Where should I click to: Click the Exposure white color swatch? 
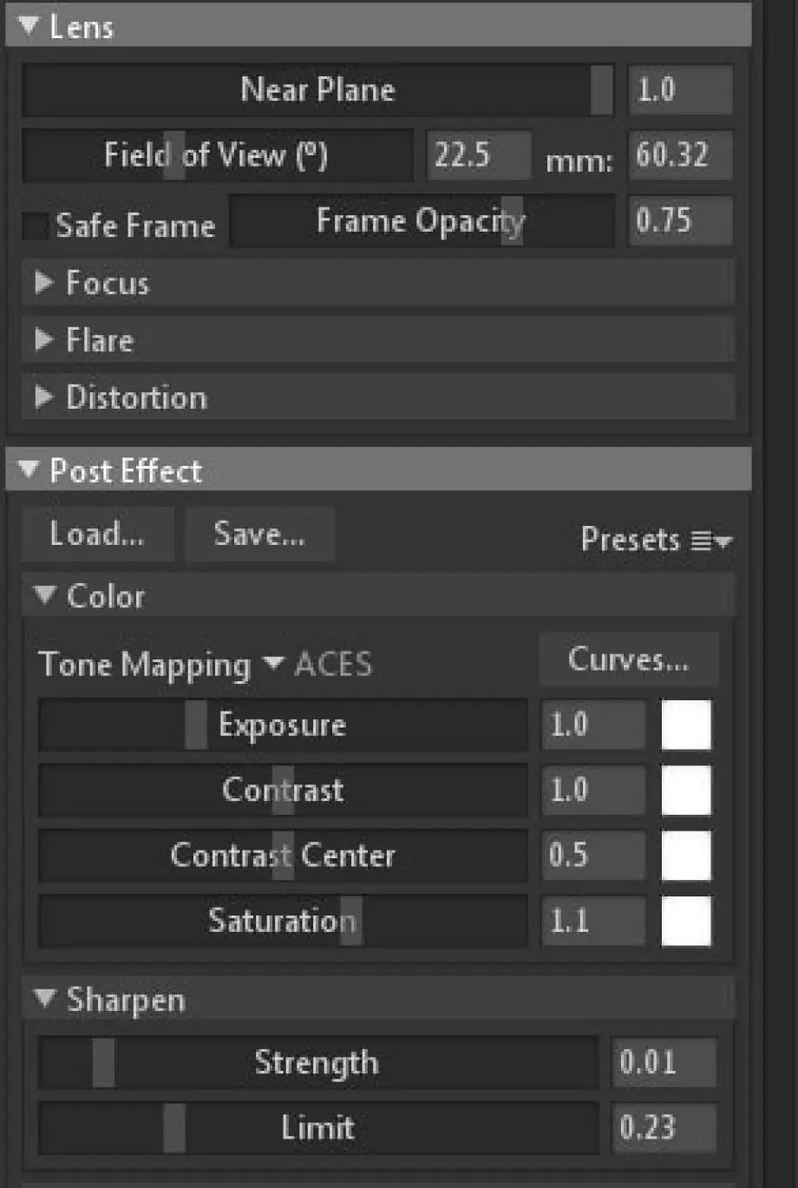click(686, 725)
